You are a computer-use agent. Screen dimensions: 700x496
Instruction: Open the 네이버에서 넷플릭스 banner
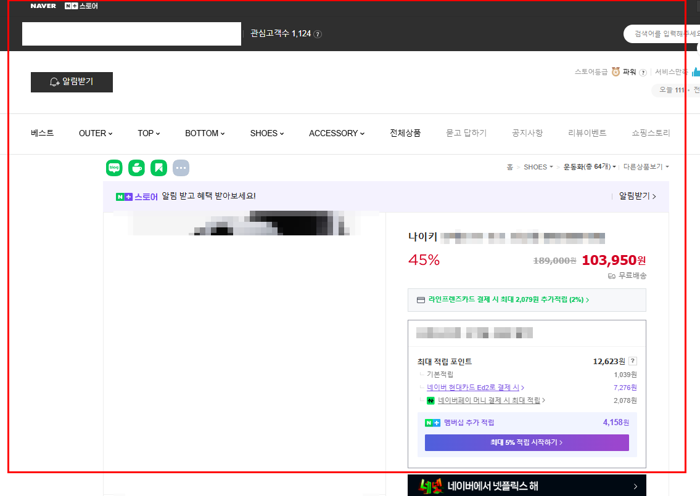pyautogui.click(x=527, y=486)
